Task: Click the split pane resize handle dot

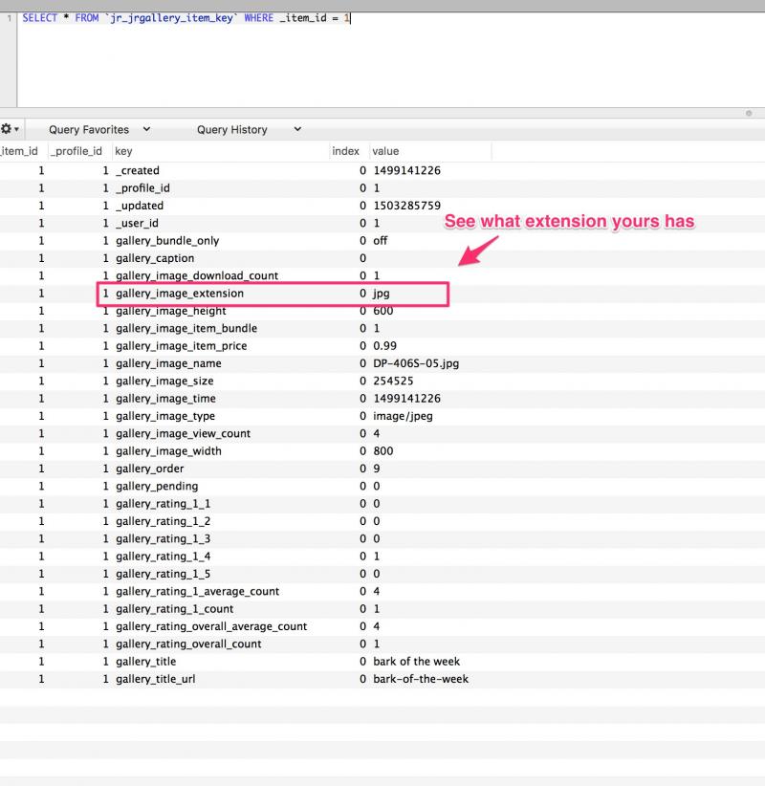Action: tap(749, 113)
